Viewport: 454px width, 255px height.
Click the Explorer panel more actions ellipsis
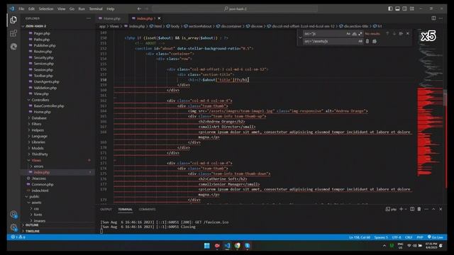88,18
